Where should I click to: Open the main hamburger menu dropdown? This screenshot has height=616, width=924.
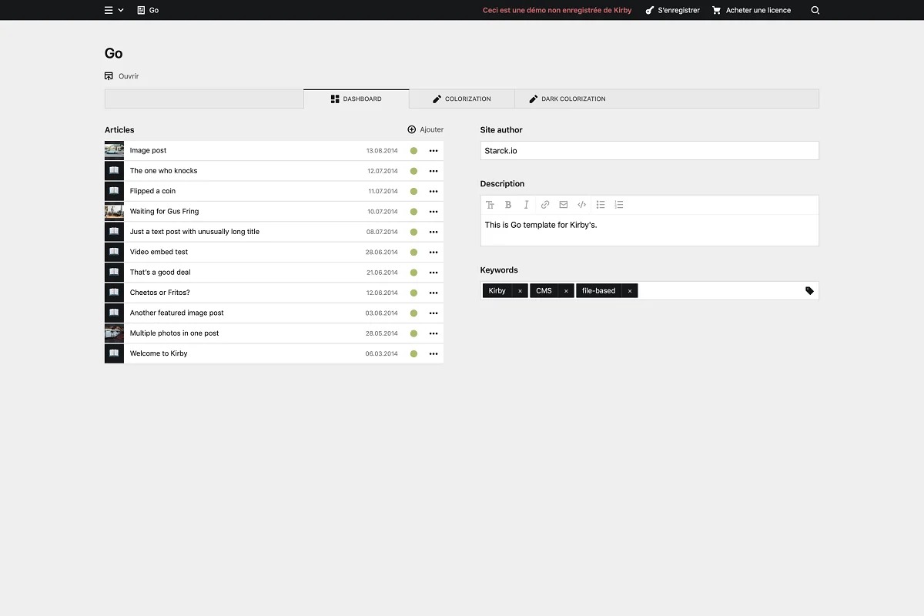pos(114,10)
